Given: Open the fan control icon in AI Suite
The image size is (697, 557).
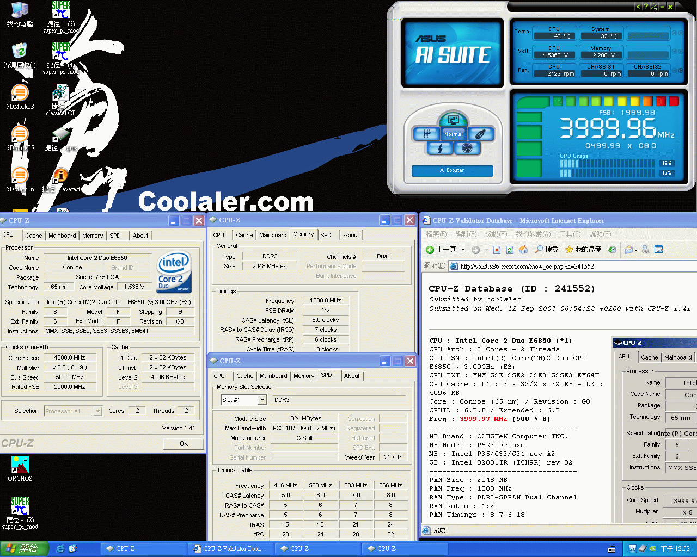Looking at the screenshot, I should (x=467, y=148).
